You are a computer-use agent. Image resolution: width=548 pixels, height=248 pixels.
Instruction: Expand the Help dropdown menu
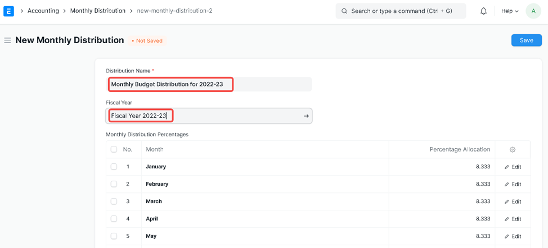click(510, 11)
